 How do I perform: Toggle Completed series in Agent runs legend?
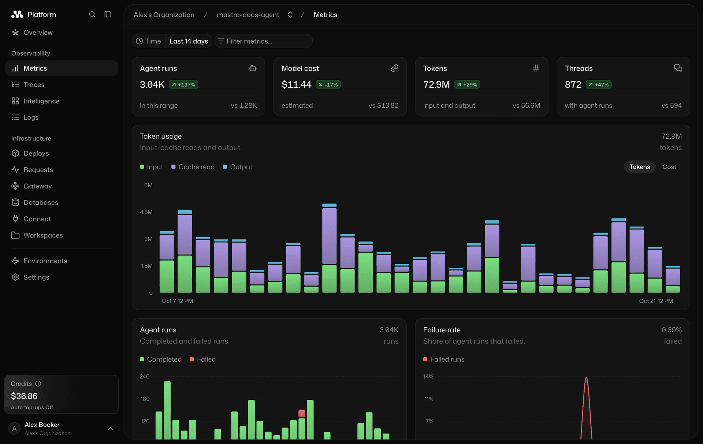tap(161, 359)
